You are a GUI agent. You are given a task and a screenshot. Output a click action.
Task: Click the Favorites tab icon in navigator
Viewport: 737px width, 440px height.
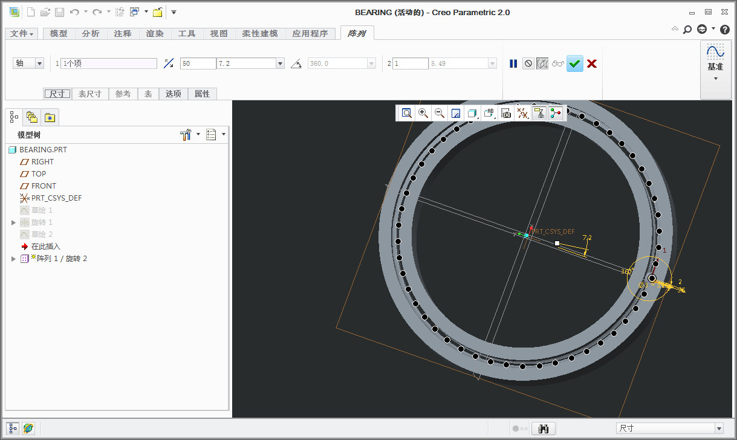tap(49, 117)
